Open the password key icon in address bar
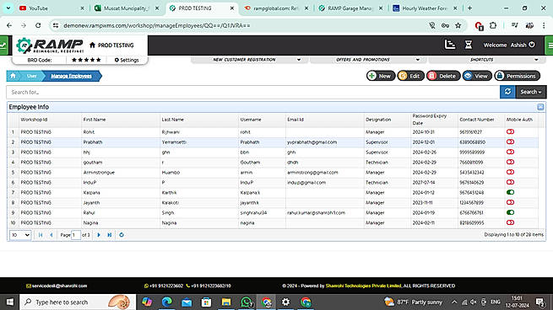This screenshot has width=553, height=310. coord(445,25)
